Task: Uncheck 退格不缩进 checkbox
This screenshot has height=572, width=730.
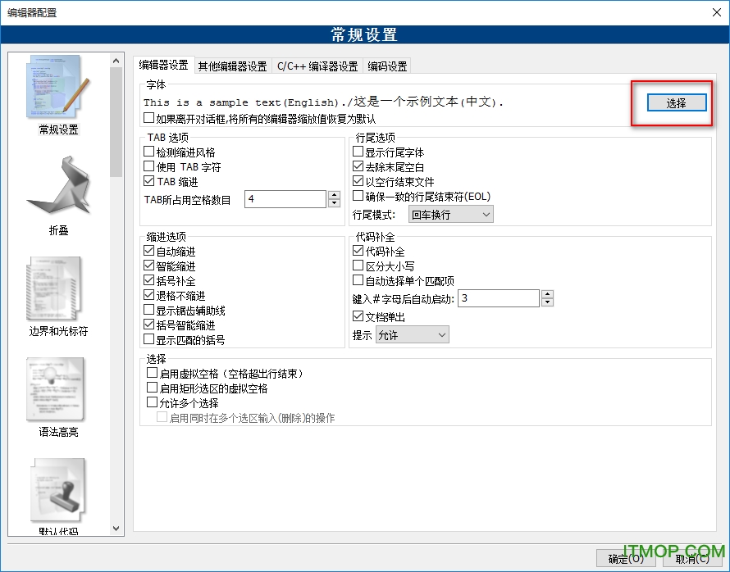Action: click(x=148, y=295)
